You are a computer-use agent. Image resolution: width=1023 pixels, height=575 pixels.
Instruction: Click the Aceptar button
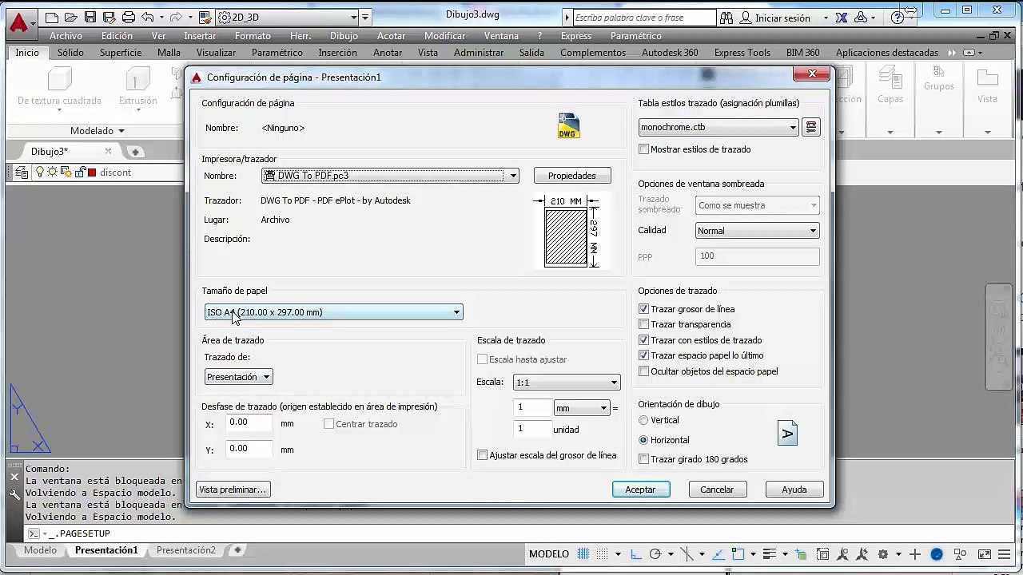(641, 490)
